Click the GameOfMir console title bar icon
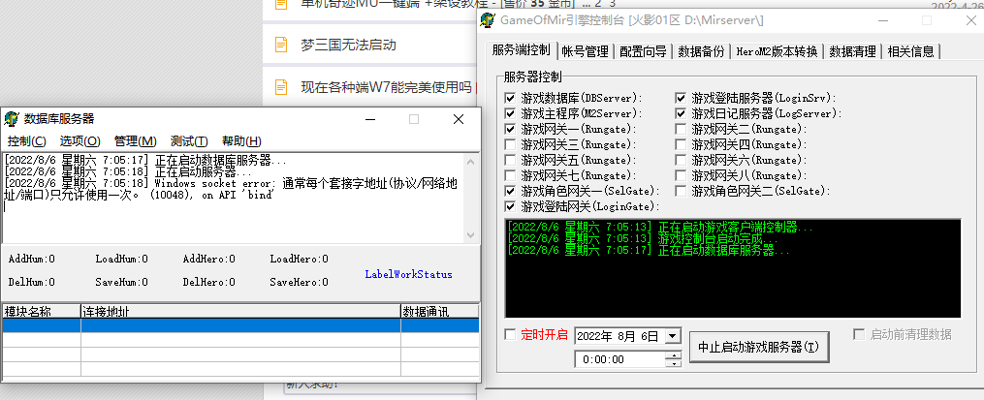 [x=487, y=20]
